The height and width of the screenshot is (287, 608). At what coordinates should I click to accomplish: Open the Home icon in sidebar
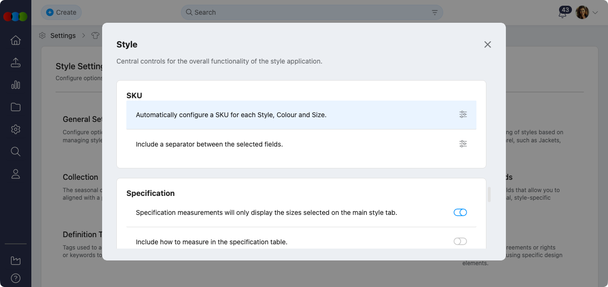pyautogui.click(x=16, y=40)
